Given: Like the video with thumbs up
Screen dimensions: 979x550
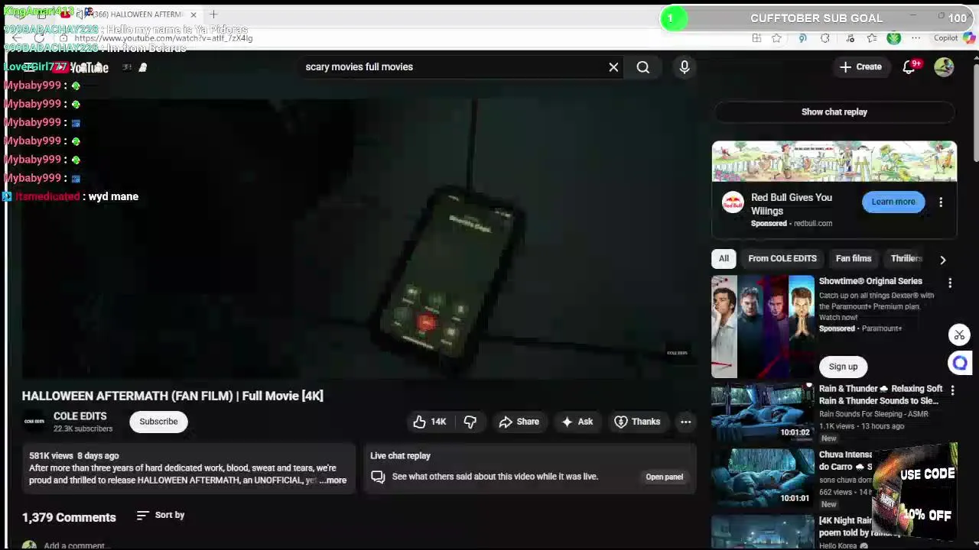Looking at the screenshot, I should [x=429, y=422].
